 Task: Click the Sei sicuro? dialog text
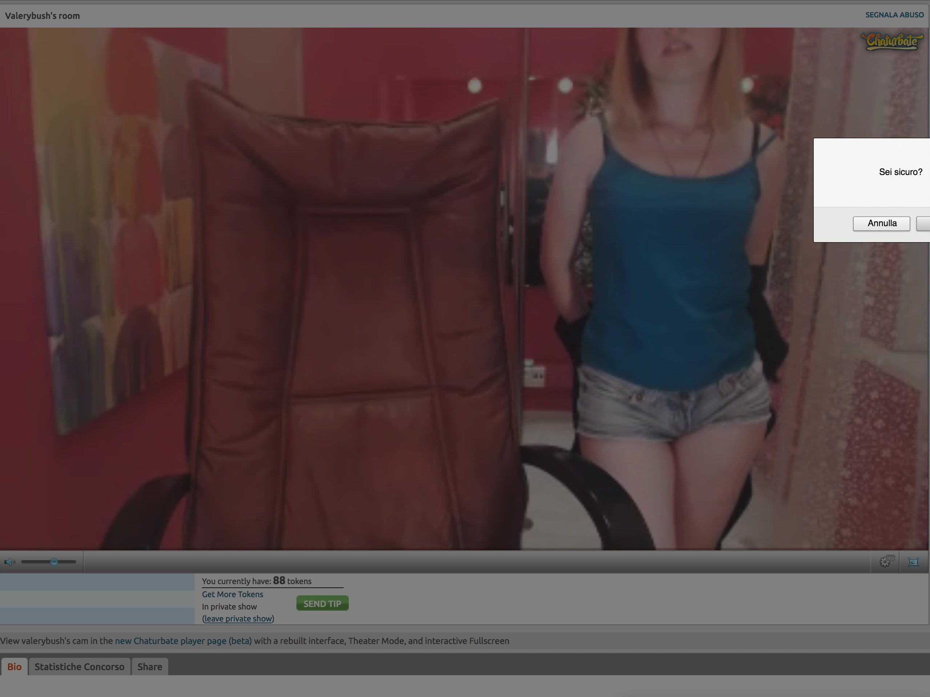[900, 172]
